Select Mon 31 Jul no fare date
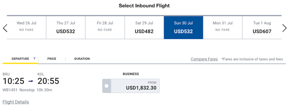This screenshot has width=289, height=108. (x=223, y=28)
